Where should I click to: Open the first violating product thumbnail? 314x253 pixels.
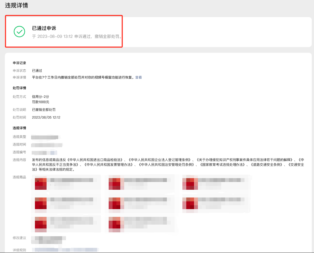[x=41, y=183]
